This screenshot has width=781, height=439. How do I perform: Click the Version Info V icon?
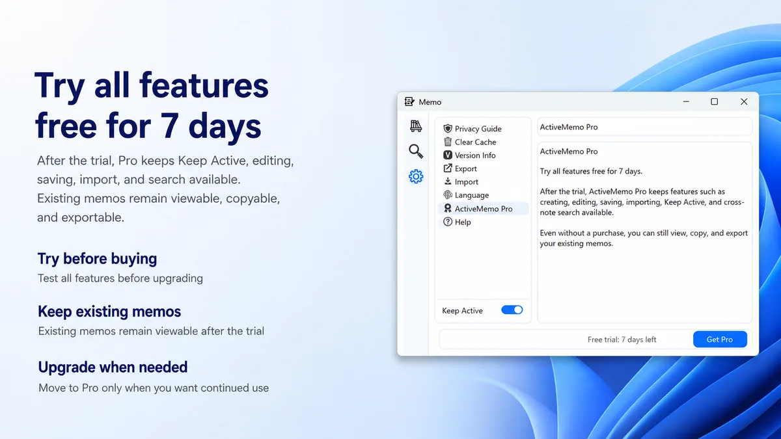coord(448,155)
